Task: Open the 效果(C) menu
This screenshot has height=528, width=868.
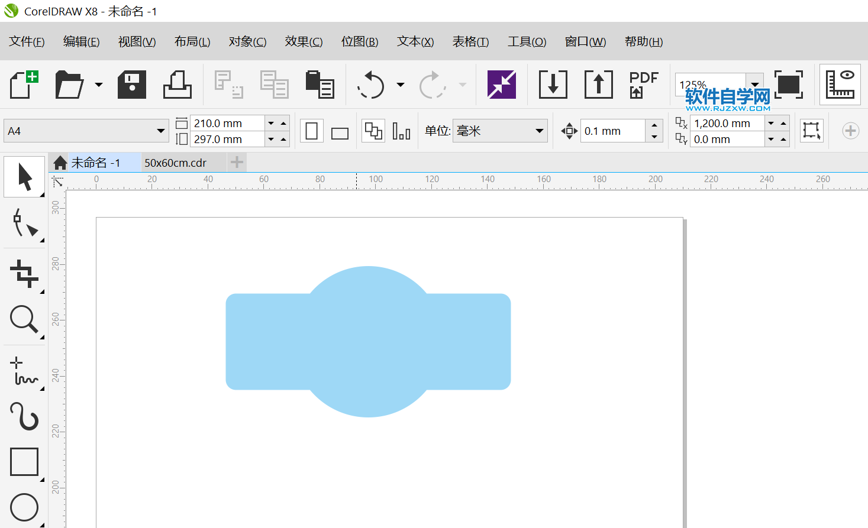Action: [304, 41]
